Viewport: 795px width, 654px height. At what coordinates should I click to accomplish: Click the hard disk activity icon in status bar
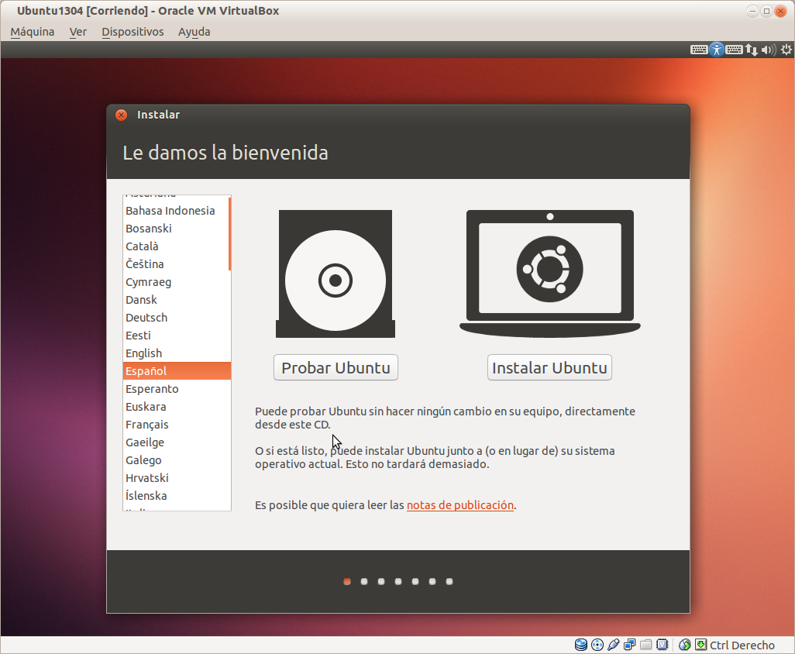point(581,645)
